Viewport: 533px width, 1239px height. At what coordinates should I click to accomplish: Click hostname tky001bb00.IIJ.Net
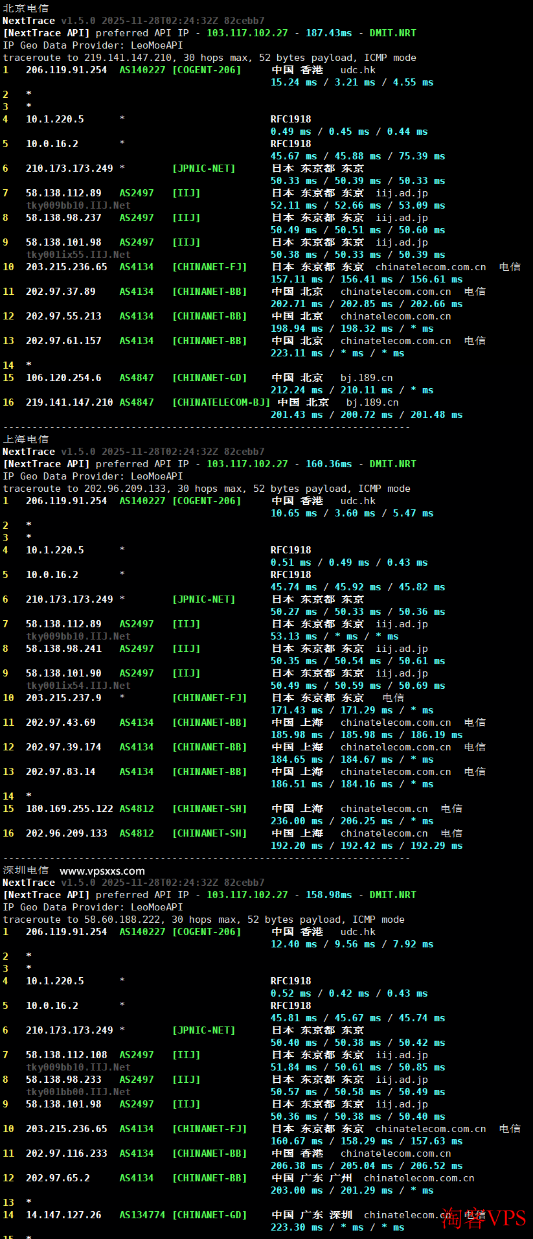(78, 1092)
